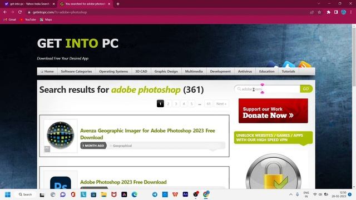Open the Chat app on the taskbar
Viewport: 356px width, 200px height.
pos(63,194)
